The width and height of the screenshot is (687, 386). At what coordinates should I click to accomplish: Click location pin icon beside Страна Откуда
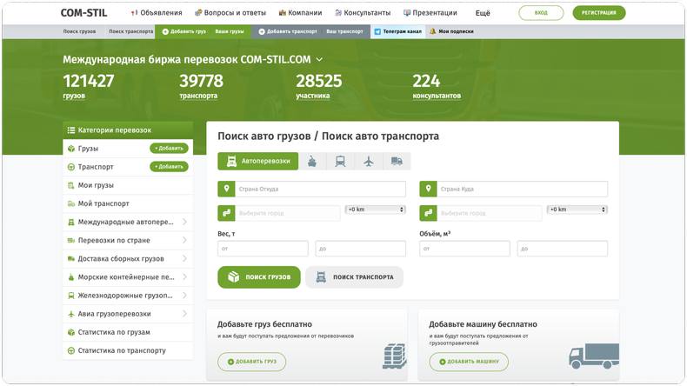226,190
